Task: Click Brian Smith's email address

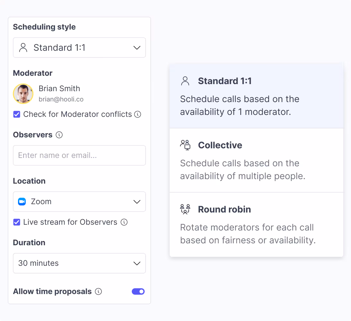Action: point(61,100)
